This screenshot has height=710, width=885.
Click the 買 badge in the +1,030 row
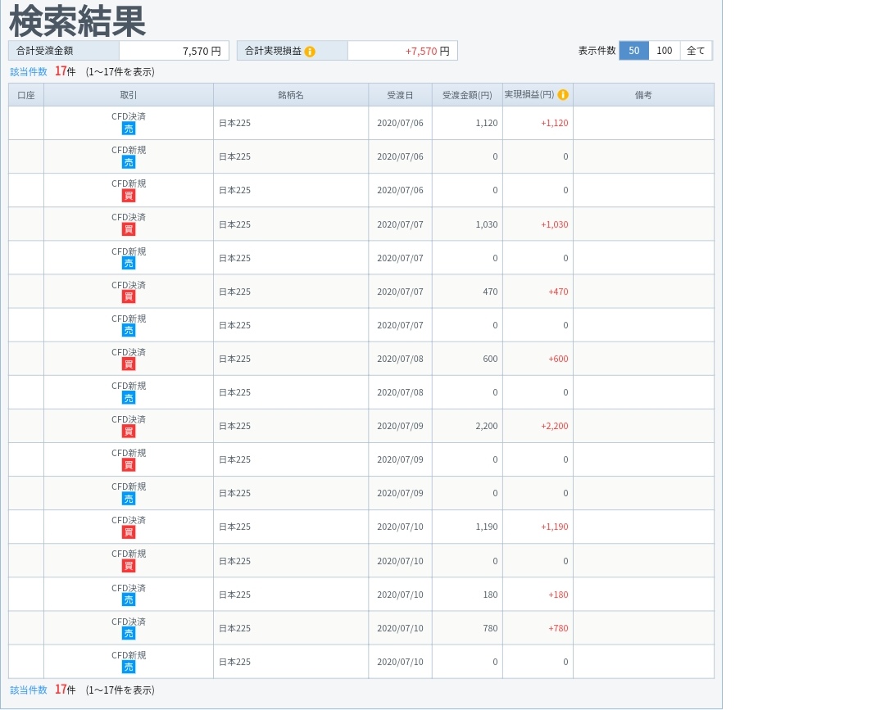pos(129,229)
